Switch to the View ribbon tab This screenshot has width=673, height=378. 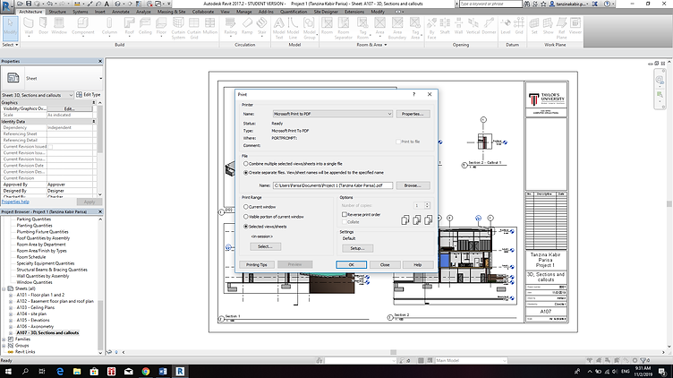(x=225, y=12)
